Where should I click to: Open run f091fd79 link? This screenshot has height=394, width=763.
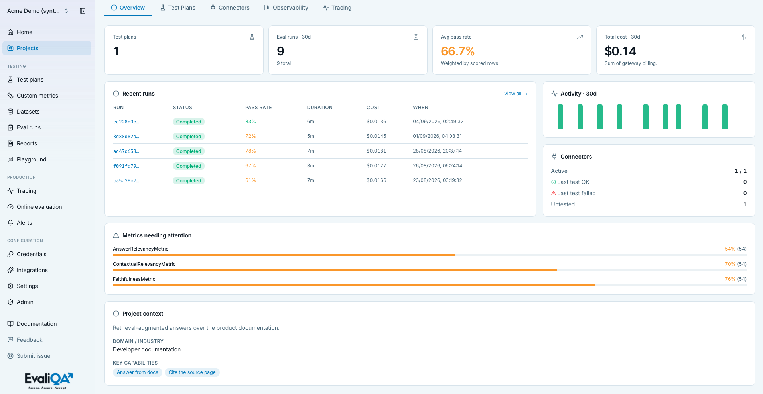(126, 166)
